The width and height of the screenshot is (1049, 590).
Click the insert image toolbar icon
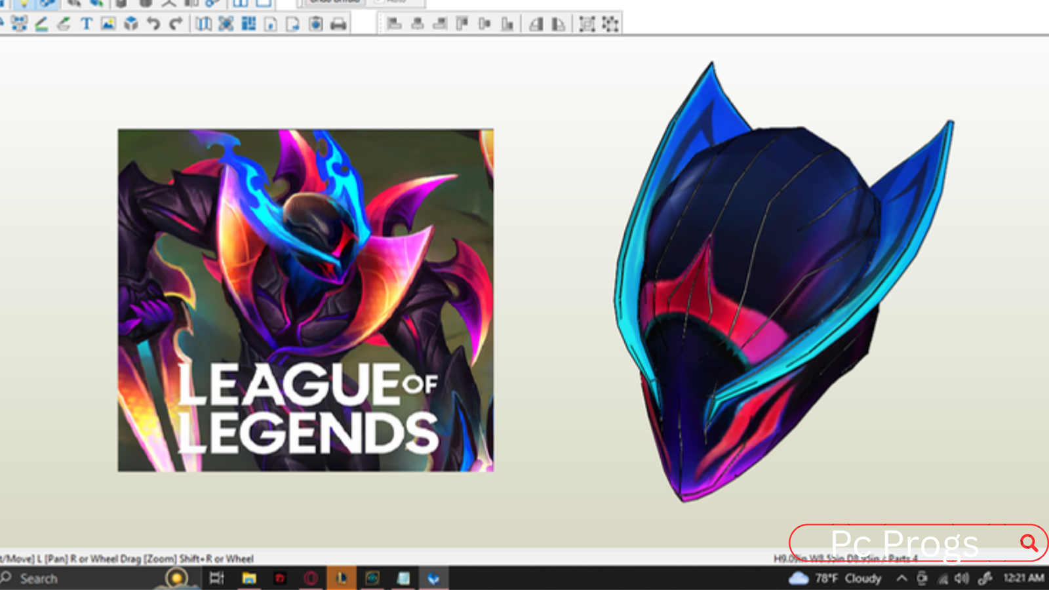click(108, 24)
